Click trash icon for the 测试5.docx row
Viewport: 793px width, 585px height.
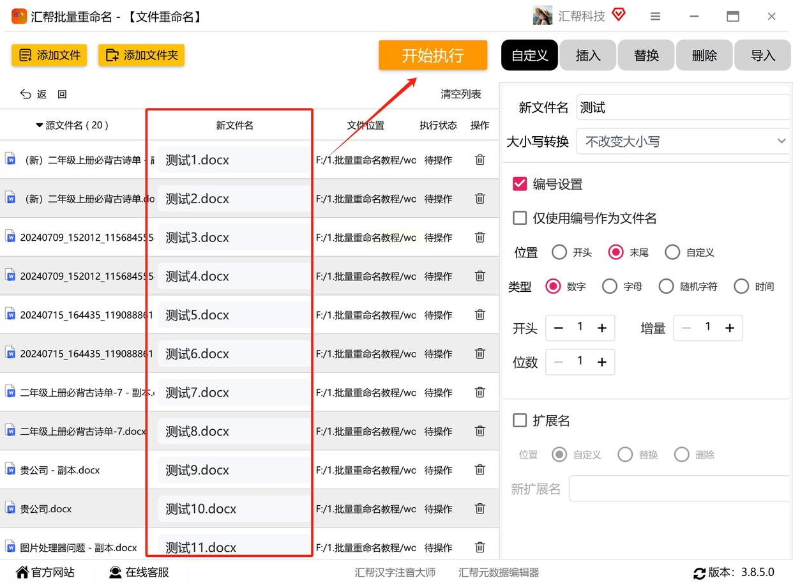click(x=480, y=315)
